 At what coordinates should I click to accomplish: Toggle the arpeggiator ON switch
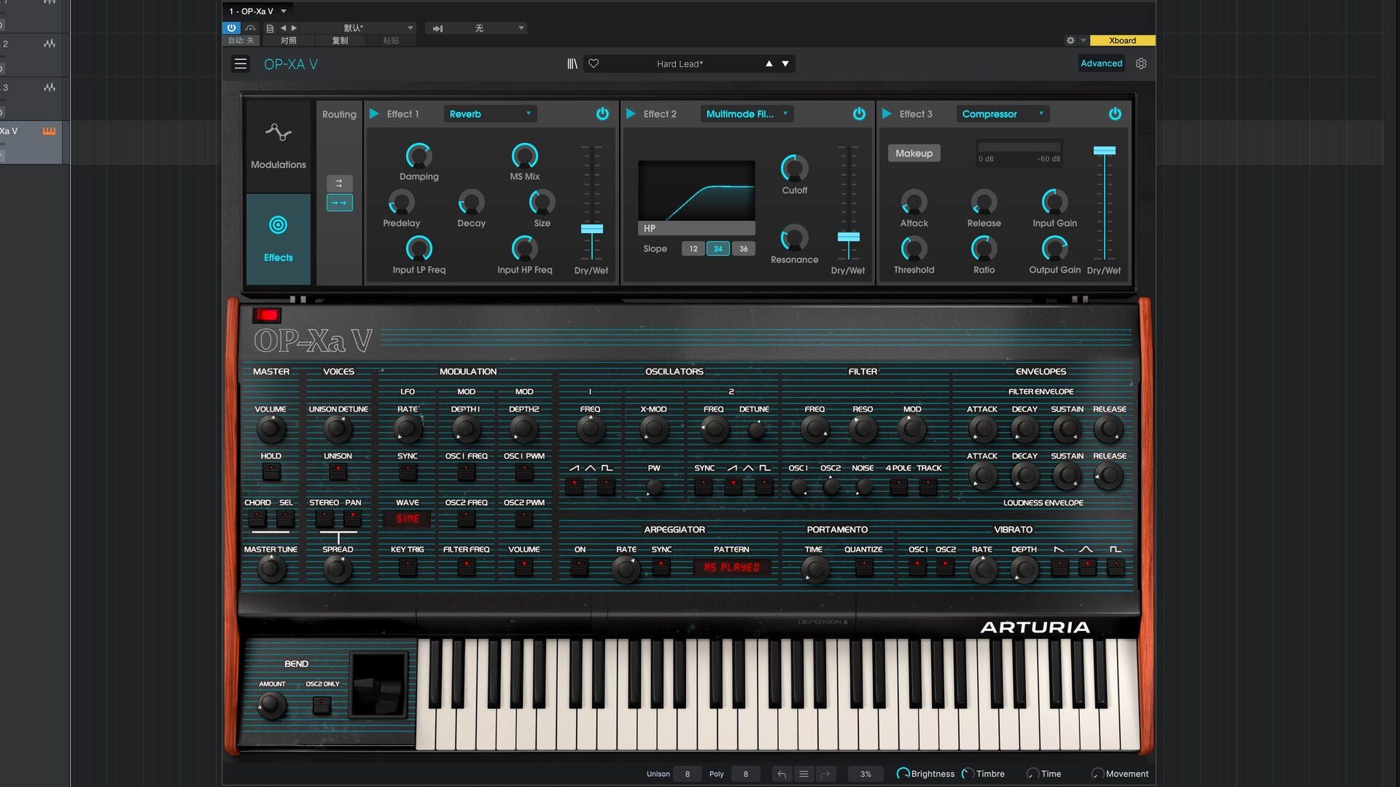[x=580, y=566]
